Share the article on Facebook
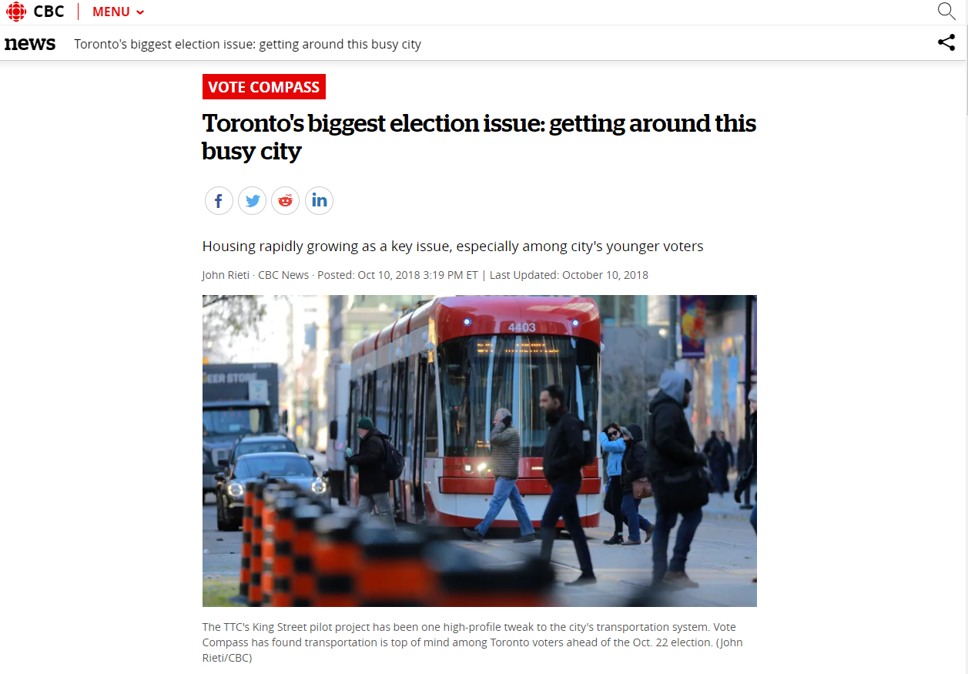Screen dimensions: 968x674 tap(219, 201)
